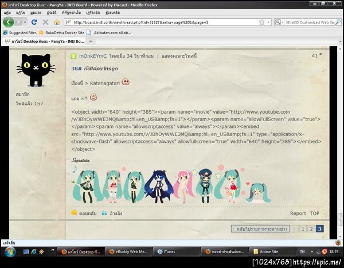Click the อ้างอิง quote link
The height and width of the screenshot is (268, 344).
pyautogui.click(x=116, y=213)
